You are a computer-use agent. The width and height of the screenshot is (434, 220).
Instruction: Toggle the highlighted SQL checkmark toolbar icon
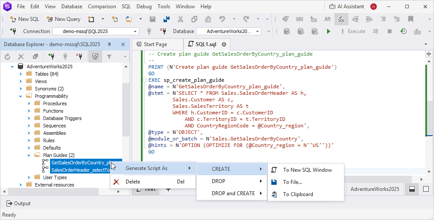tap(341, 19)
